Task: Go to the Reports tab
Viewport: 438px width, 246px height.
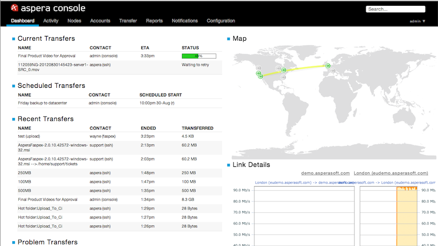Action: coord(154,21)
